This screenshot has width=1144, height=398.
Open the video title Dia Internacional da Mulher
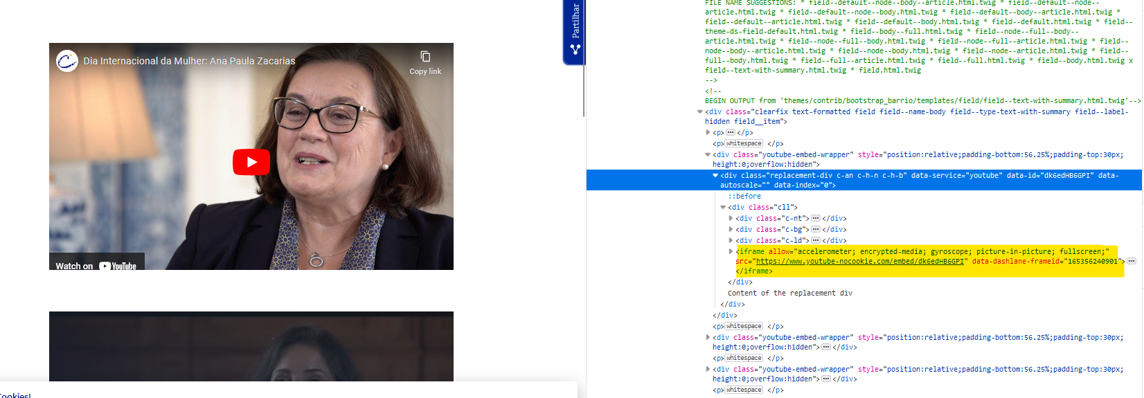pyautogui.click(x=189, y=61)
